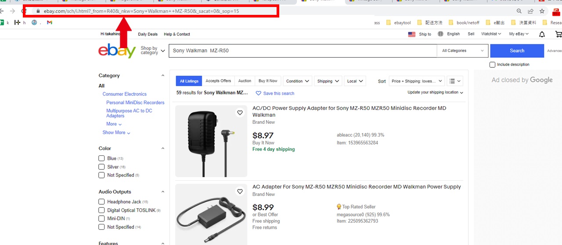This screenshot has width=562, height=245.
Task: Select the Buy It Now tab
Action: pyautogui.click(x=268, y=81)
